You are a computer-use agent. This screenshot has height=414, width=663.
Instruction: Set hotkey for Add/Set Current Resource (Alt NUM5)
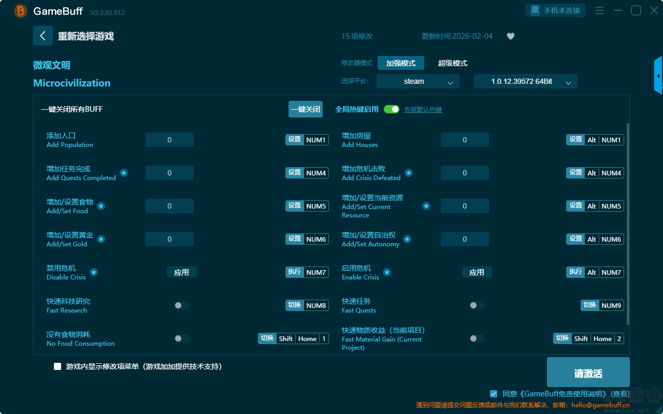595,206
